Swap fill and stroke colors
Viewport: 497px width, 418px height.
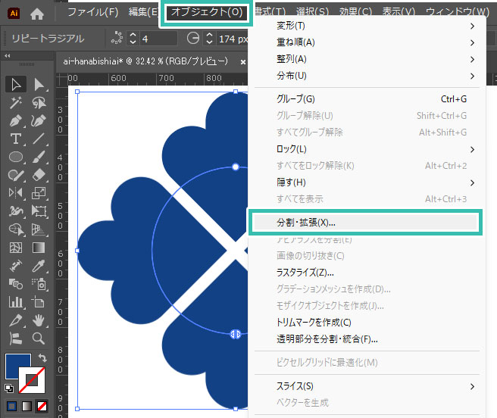[42, 357]
